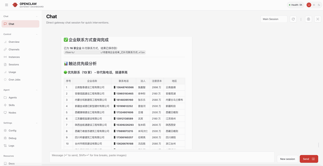View Logs
The width and height of the screenshot is (323, 166).
[x=21, y=146]
